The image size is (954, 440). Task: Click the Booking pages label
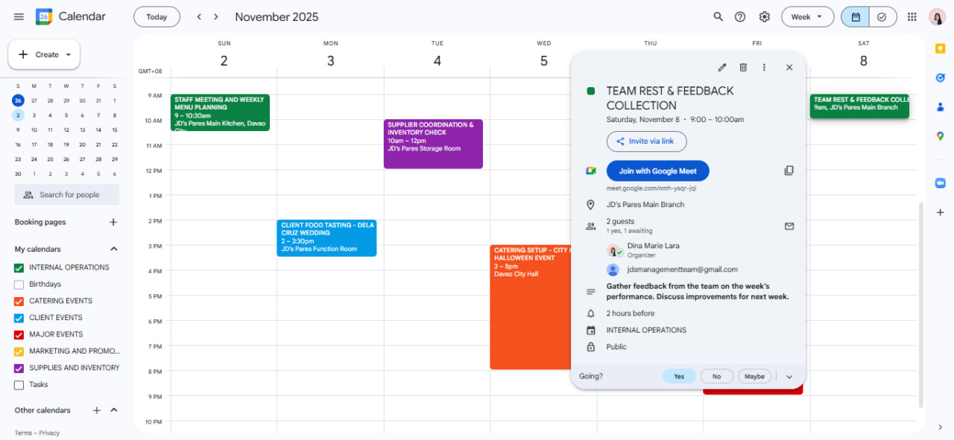(x=40, y=222)
